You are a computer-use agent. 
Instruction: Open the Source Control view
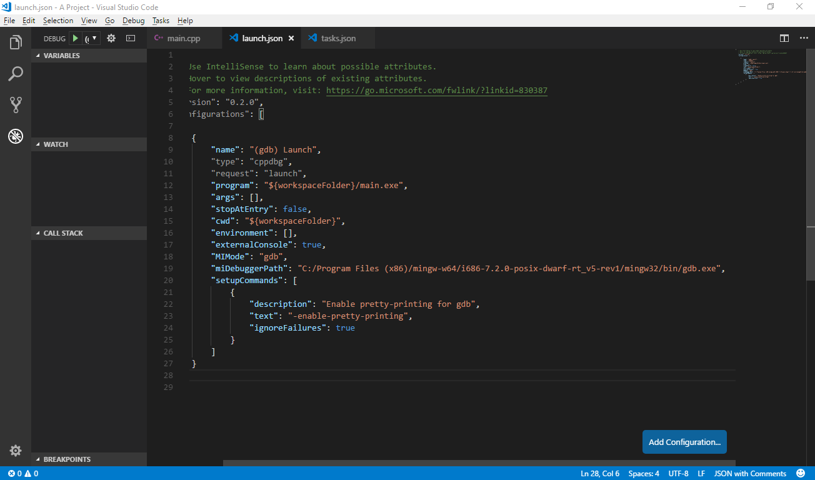16,105
